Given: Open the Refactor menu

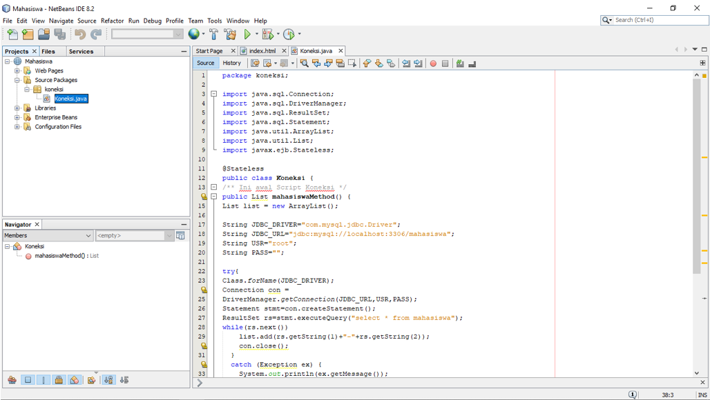Looking at the screenshot, I should coord(112,20).
